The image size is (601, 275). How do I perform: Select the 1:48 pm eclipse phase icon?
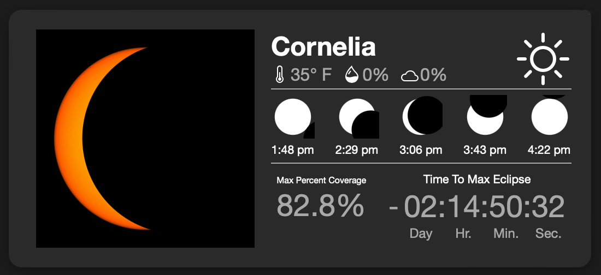293,117
